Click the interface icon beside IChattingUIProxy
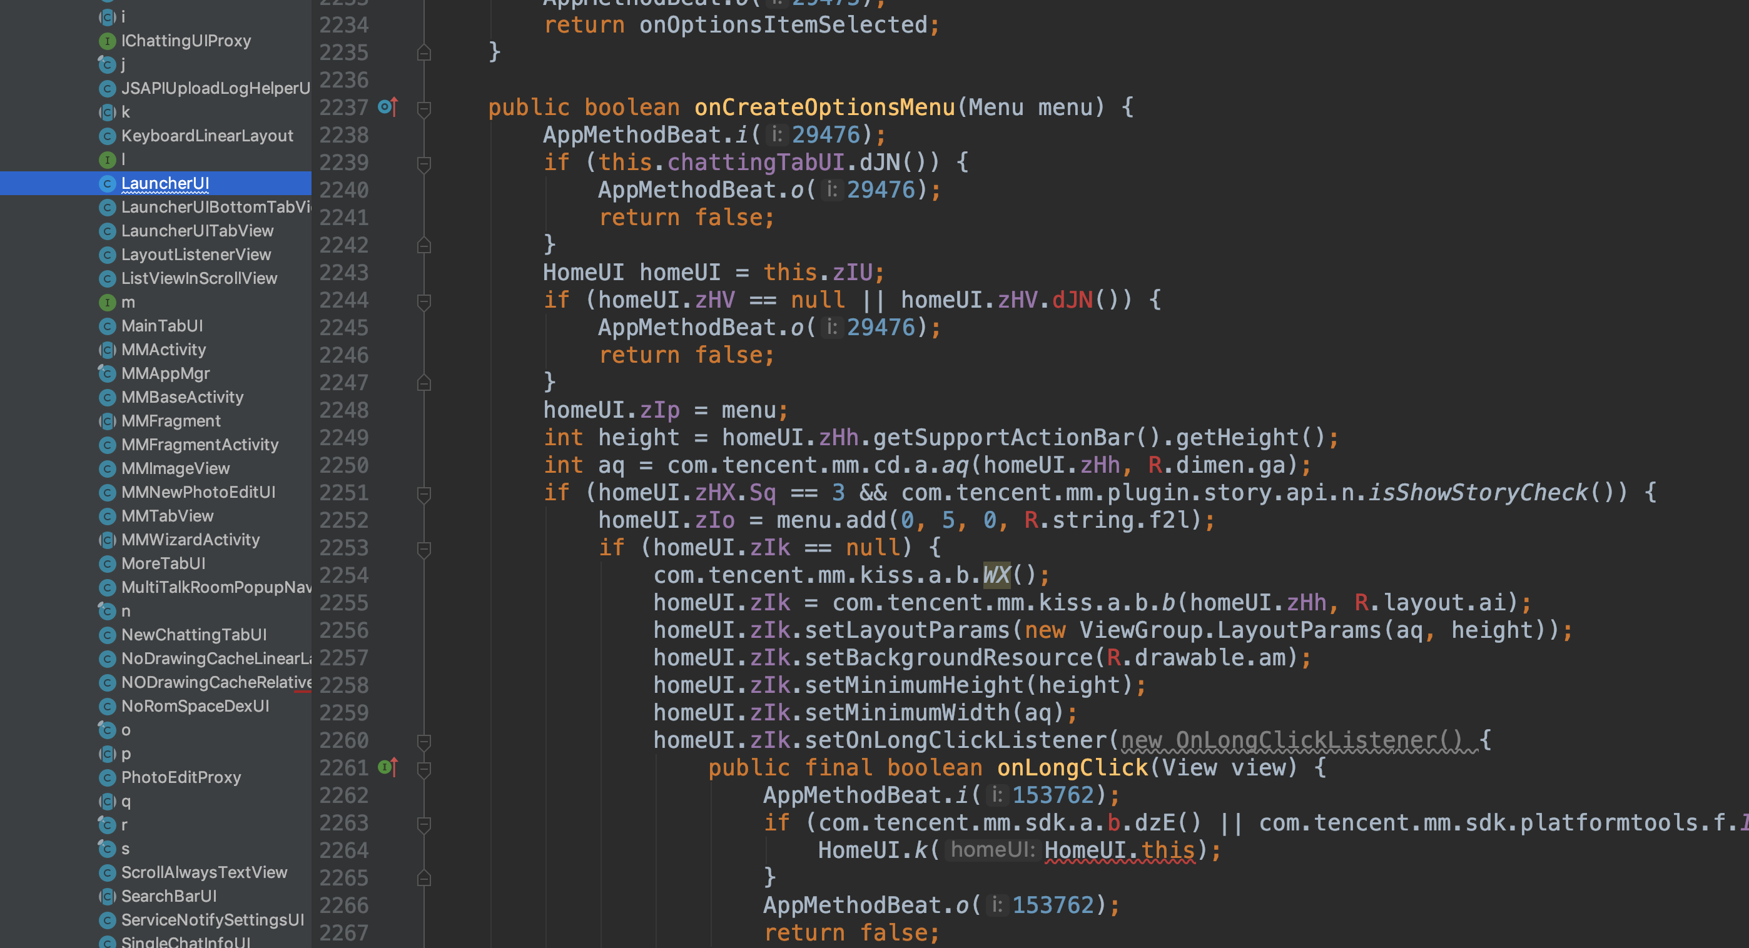The image size is (1749, 948). (107, 41)
